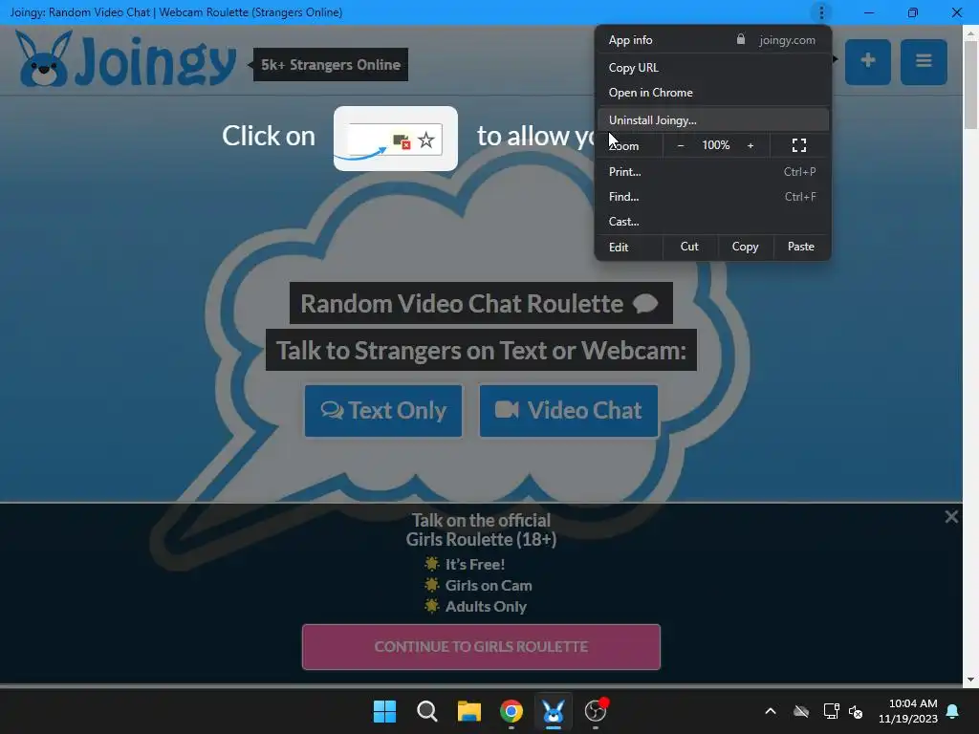This screenshot has width=979, height=734.
Task: Choose Uninstall Joingy... option
Action: (713, 119)
